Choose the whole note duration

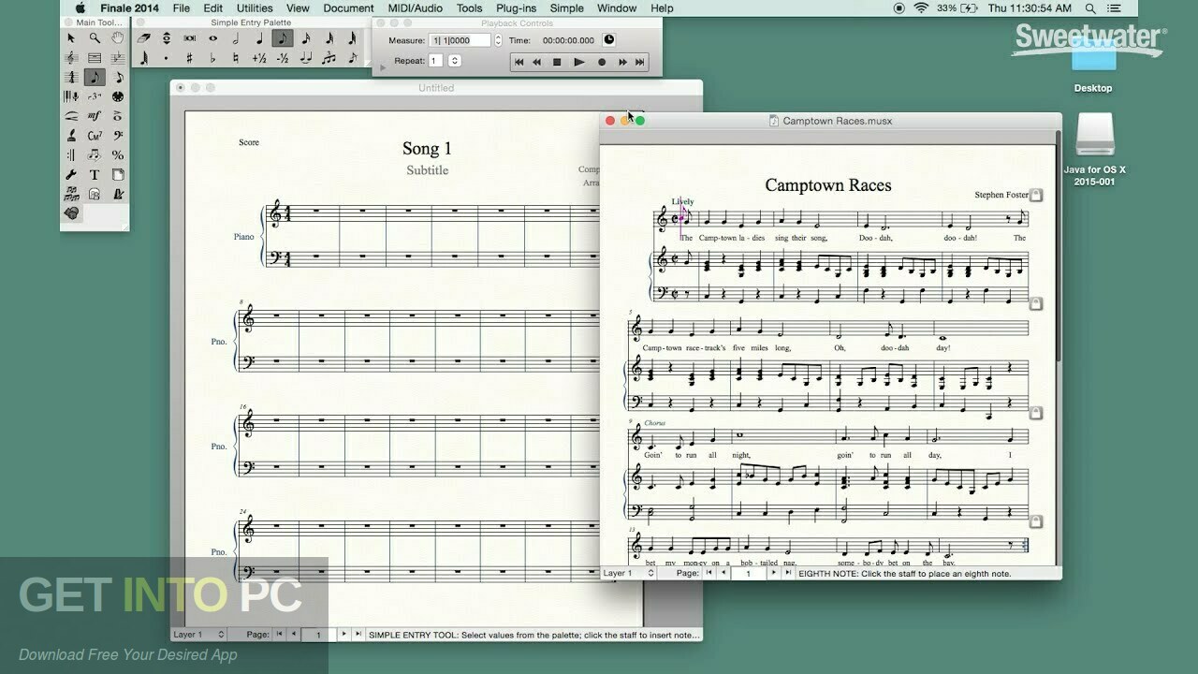pos(213,38)
